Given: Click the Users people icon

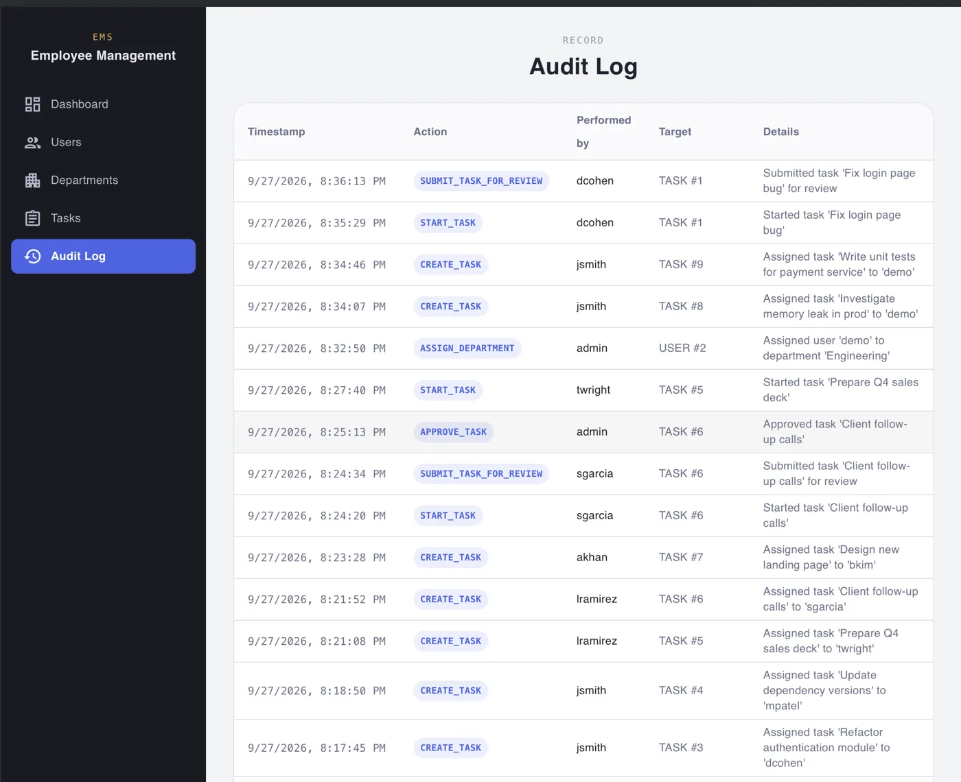Looking at the screenshot, I should [32, 142].
